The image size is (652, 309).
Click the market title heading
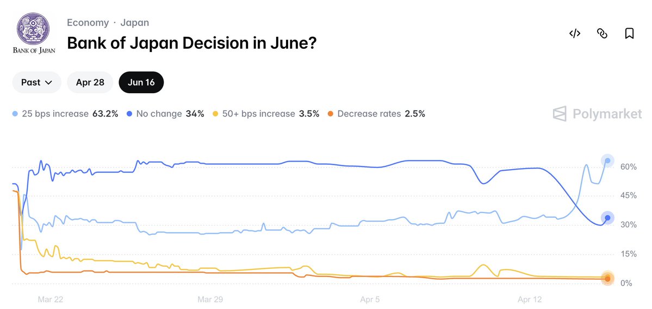tap(191, 42)
